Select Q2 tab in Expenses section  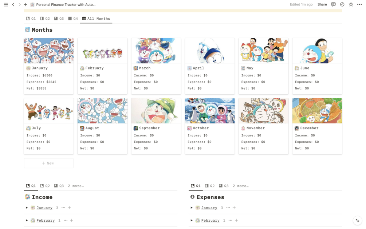tap(210, 186)
